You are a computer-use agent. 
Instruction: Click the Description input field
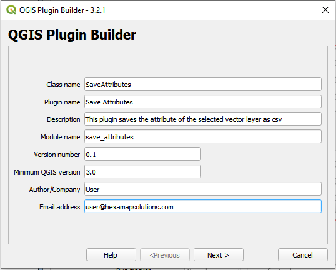(203, 119)
